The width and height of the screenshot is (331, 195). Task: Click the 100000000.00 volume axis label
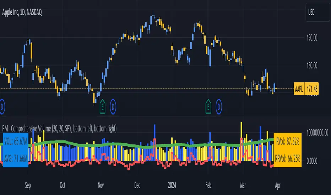pyautogui.click(x=317, y=133)
